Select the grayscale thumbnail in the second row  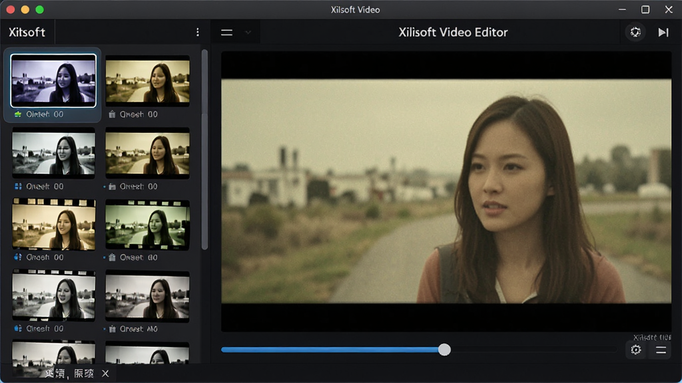click(53, 153)
